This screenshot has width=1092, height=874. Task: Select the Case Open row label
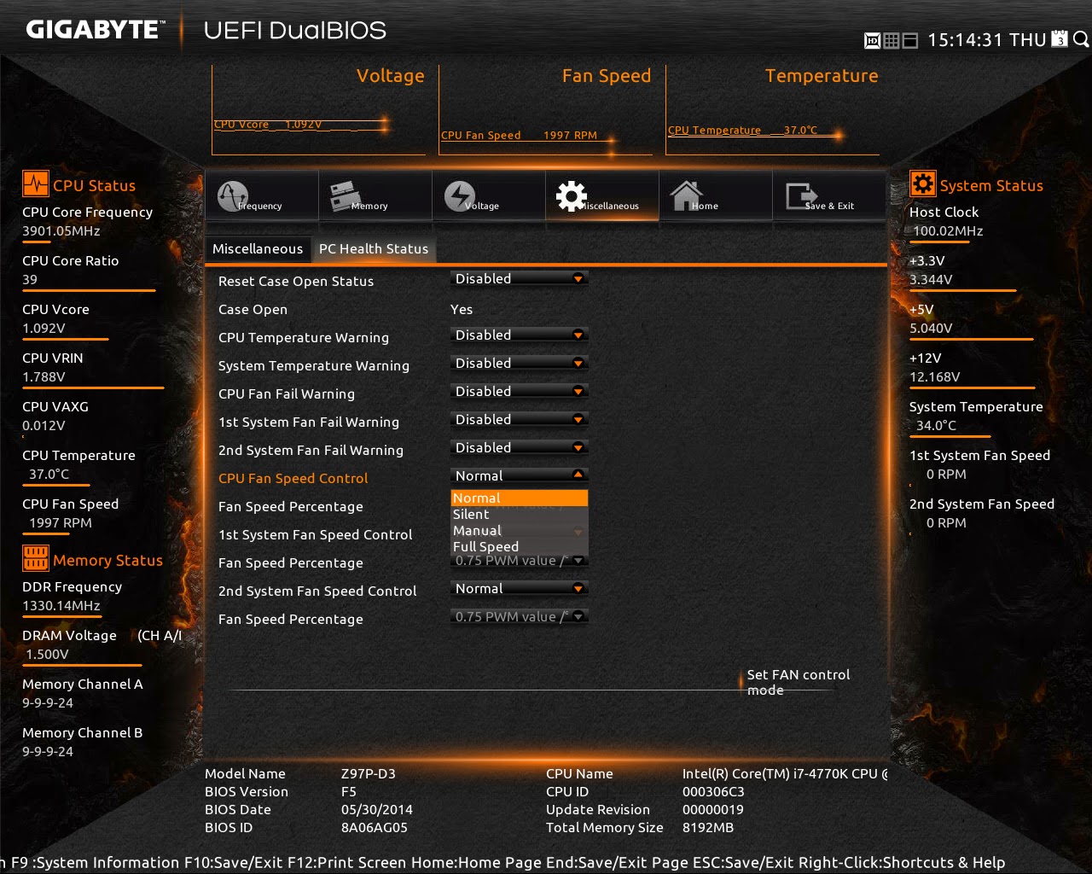(x=253, y=310)
